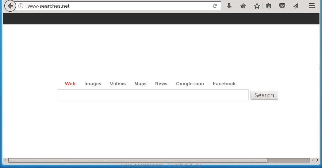This screenshot has height=168, width=322.
Task: Focus the search text box
Action: pyautogui.click(x=153, y=95)
